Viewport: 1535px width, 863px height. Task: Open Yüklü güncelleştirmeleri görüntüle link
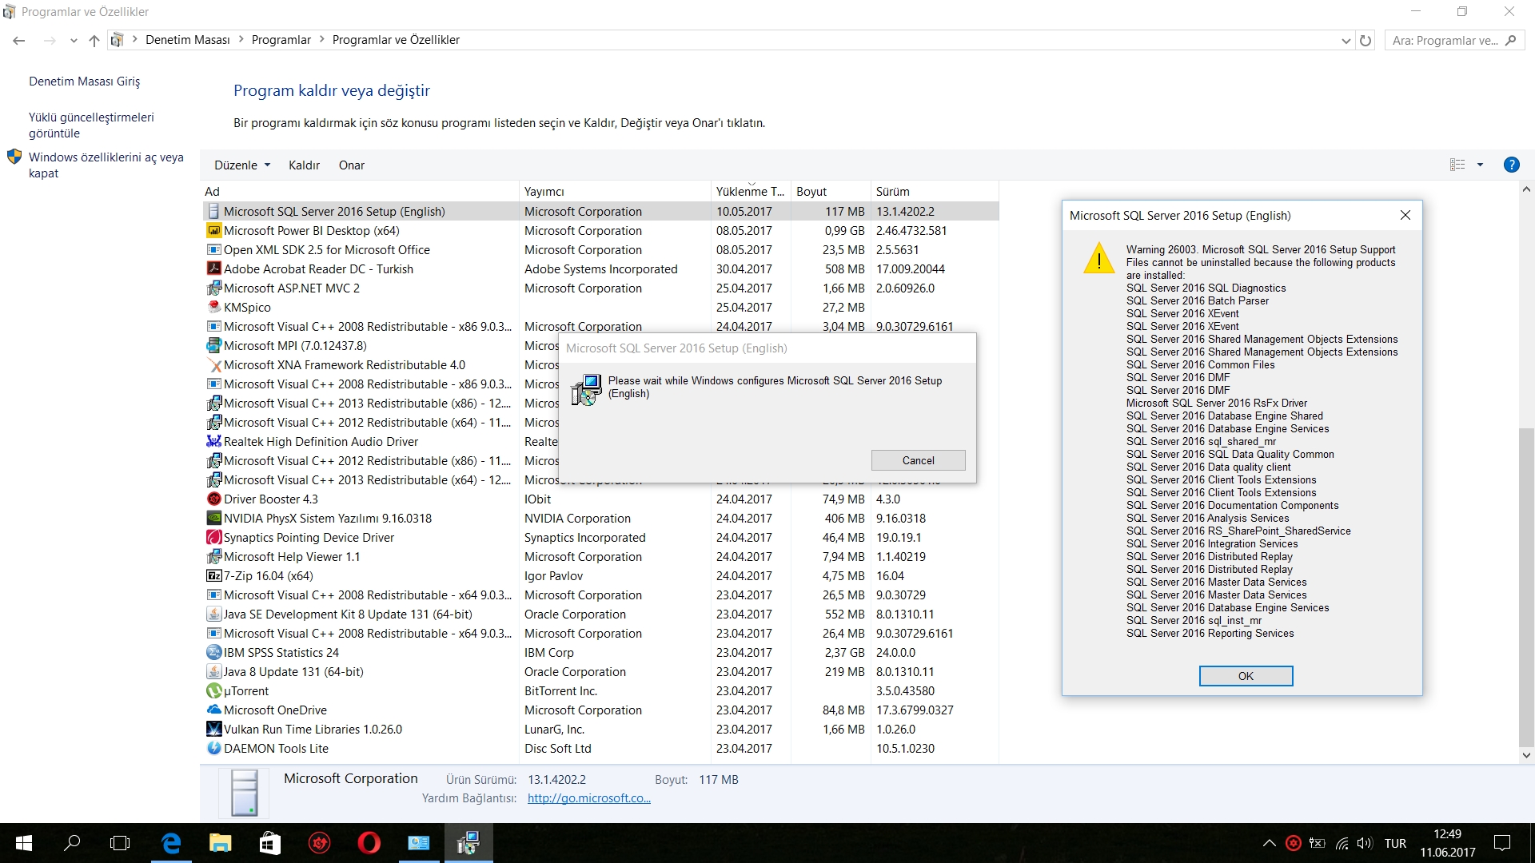pyautogui.click(x=91, y=125)
